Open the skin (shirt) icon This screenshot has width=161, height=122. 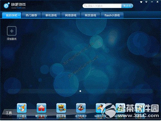tap(141, 2)
